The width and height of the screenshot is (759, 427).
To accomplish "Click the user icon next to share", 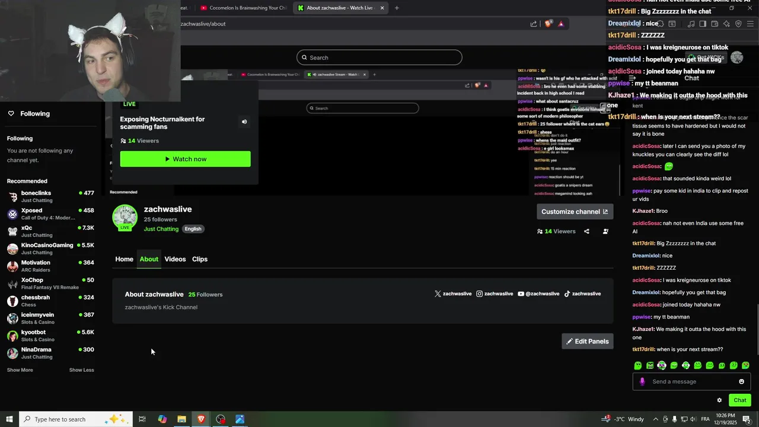I will coord(605,231).
